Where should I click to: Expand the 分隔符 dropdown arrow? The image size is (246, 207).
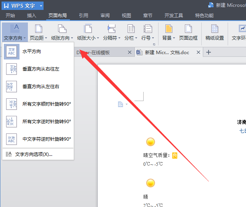[x=119, y=38]
